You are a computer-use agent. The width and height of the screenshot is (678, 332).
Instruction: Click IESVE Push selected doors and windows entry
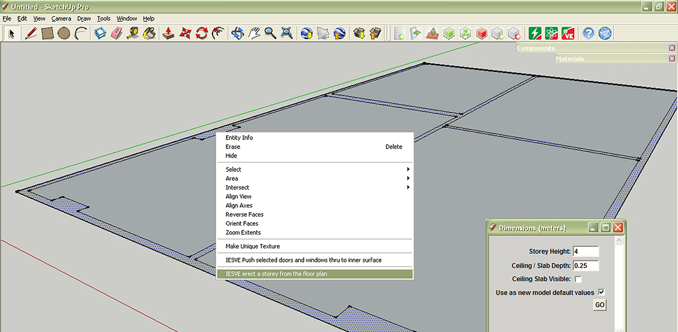(315, 260)
